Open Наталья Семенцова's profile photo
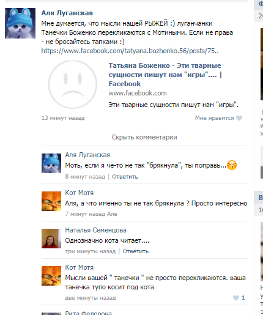The image size is (263, 315). (x=51, y=239)
